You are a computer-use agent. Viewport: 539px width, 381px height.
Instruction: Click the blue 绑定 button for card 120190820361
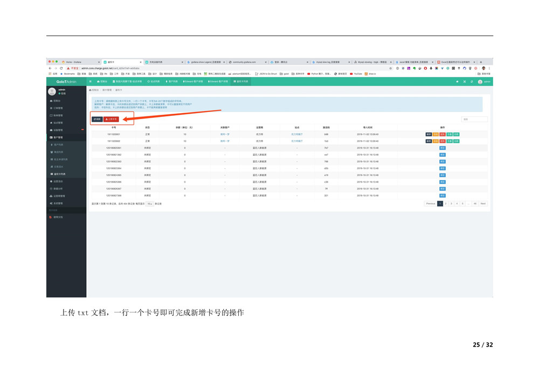pos(442,148)
